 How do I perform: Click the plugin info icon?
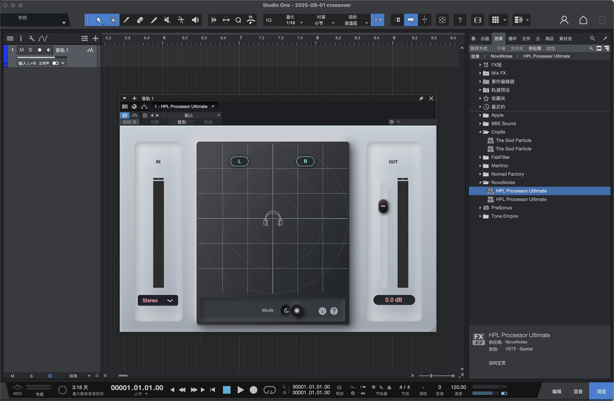pyautogui.click(x=322, y=311)
